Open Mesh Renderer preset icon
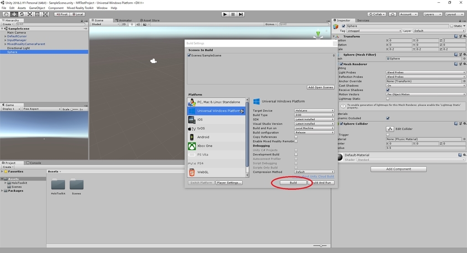This screenshot has height=253, width=467. tap(461, 64)
